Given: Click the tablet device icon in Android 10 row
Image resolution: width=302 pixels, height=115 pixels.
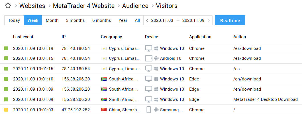Looking at the screenshot, I should click(149, 58).
